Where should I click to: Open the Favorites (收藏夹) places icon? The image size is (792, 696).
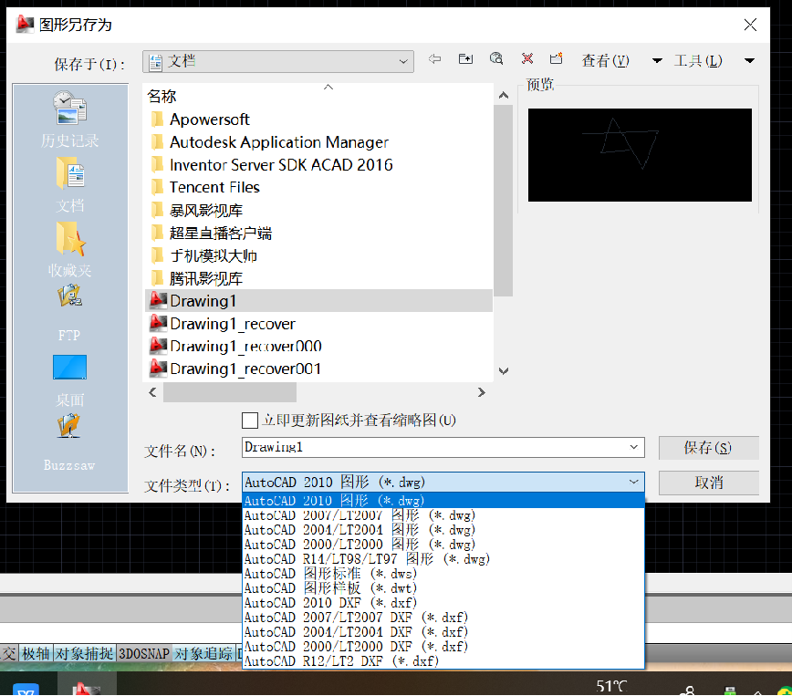point(69,250)
